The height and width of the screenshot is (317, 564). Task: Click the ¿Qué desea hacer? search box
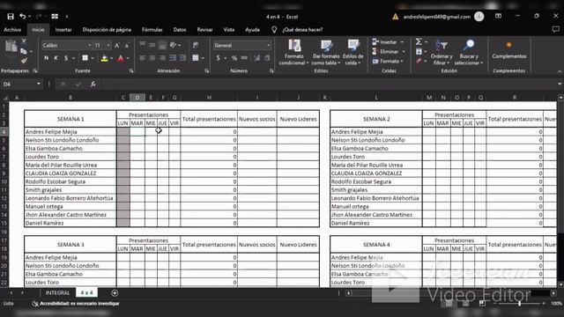click(x=302, y=30)
